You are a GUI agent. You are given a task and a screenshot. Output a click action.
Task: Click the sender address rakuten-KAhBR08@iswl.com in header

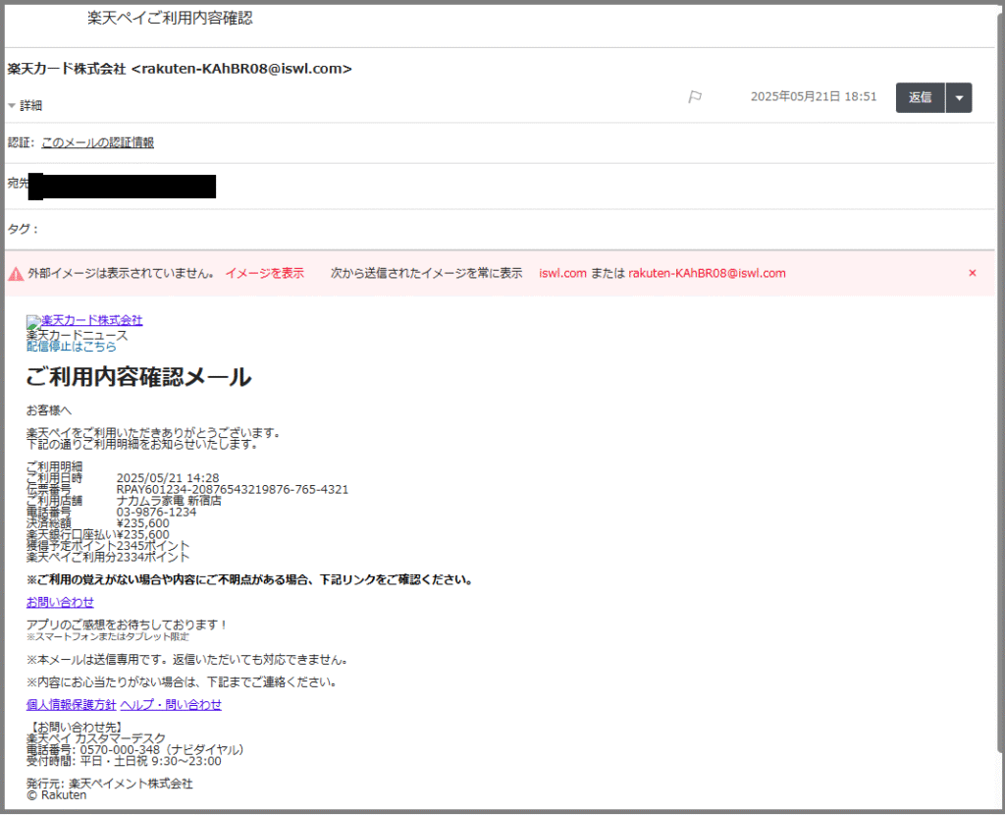pos(241,69)
